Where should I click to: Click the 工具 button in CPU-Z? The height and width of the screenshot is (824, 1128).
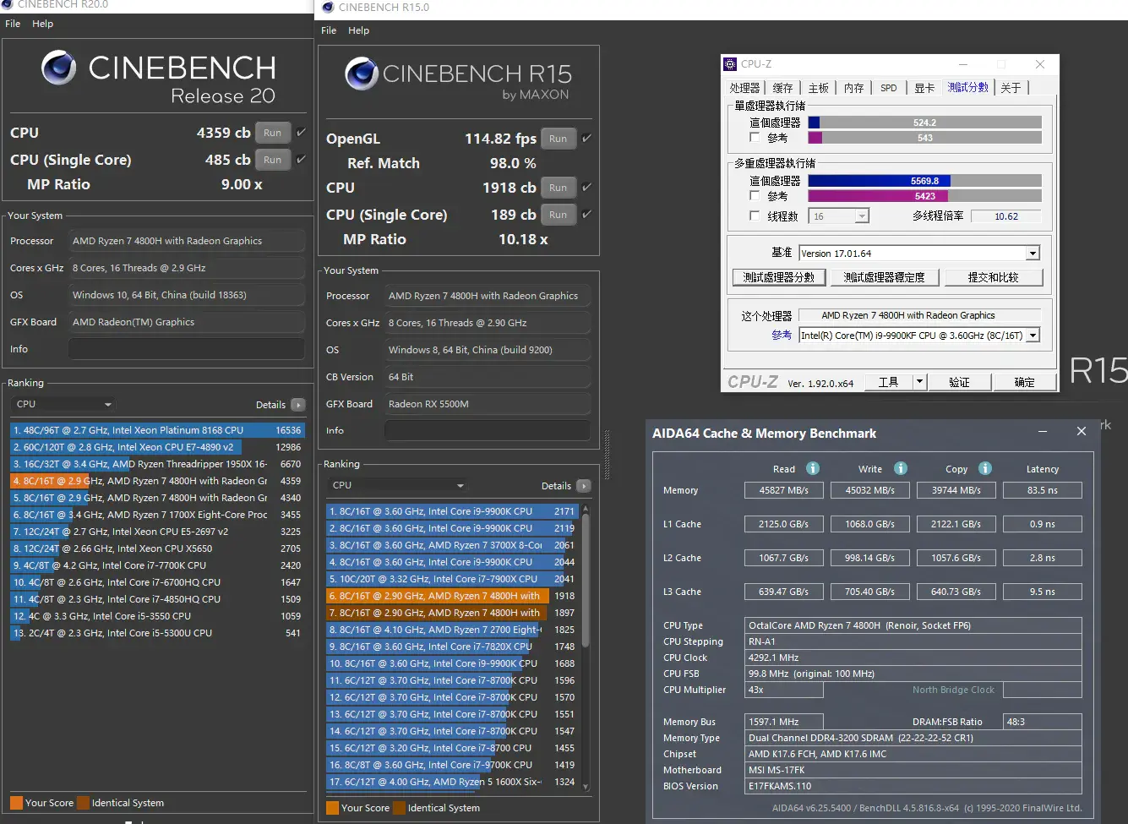pos(889,382)
